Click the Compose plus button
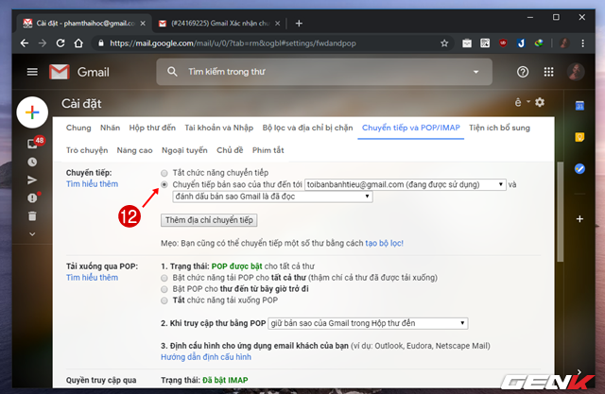The width and height of the screenshot is (605, 394). pos(31,112)
